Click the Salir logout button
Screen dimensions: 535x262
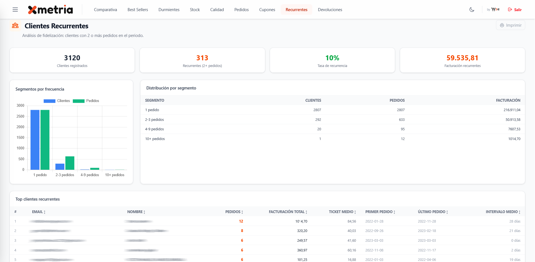pos(515,10)
